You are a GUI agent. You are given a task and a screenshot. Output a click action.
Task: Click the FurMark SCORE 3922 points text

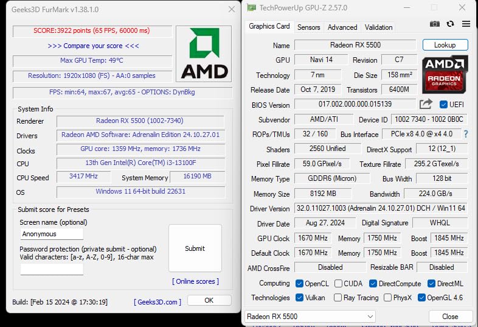coord(91,30)
